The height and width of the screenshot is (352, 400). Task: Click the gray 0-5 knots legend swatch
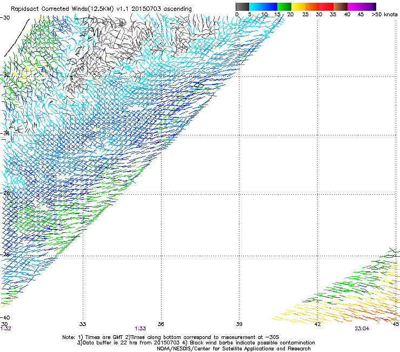242,6
